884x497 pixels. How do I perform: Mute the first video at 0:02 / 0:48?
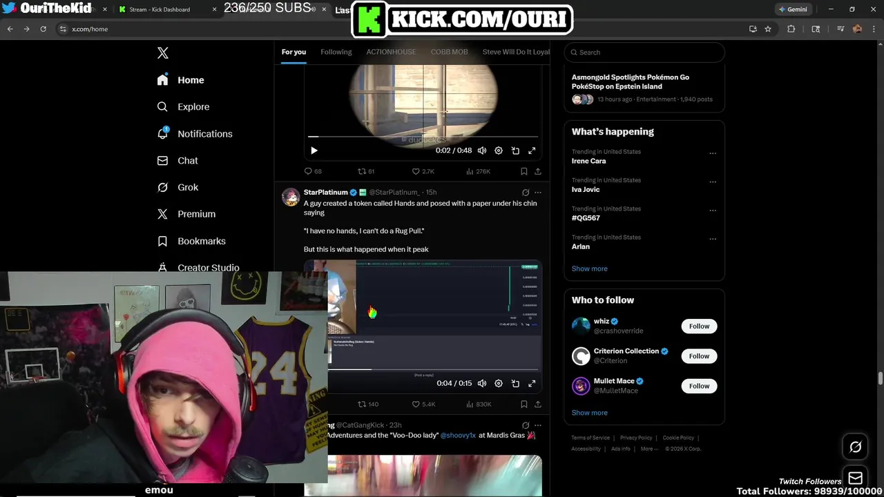pos(482,150)
